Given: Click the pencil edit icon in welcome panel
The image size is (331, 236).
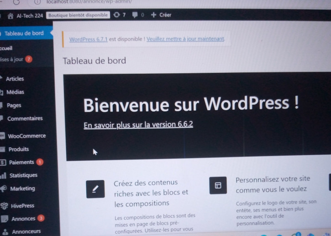Looking at the screenshot, I should (95, 189).
